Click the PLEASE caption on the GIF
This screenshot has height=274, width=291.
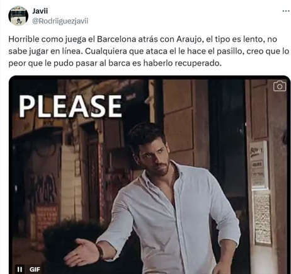tap(71, 106)
